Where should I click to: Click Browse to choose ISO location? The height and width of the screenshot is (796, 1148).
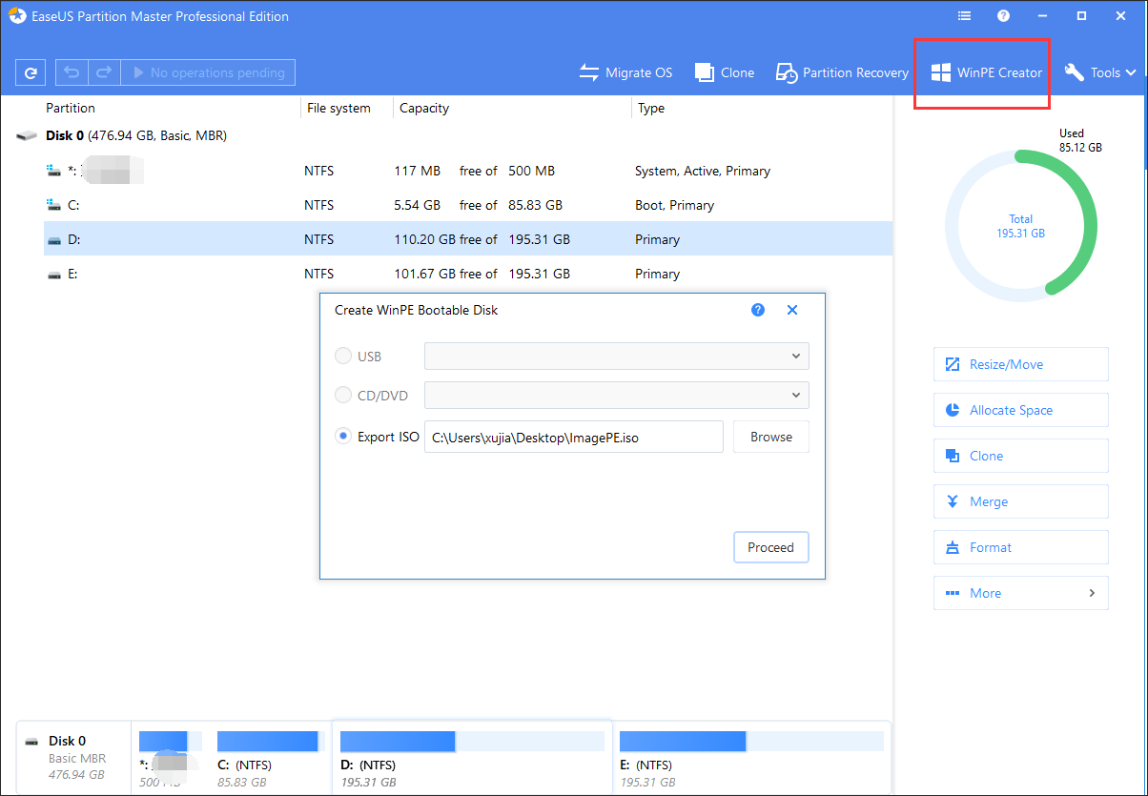[x=771, y=437]
